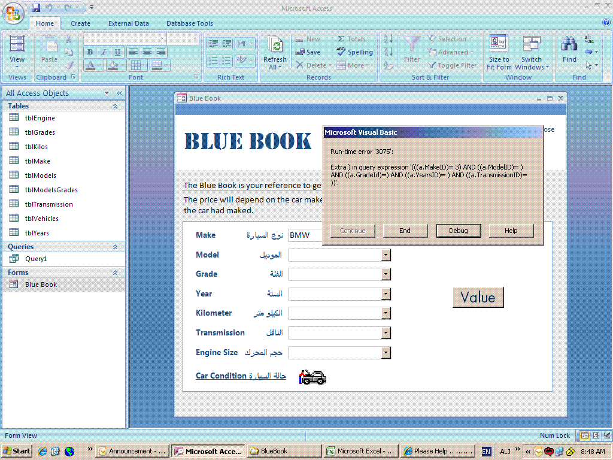Click Size to Fit Form

pyautogui.click(x=499, y=53)
